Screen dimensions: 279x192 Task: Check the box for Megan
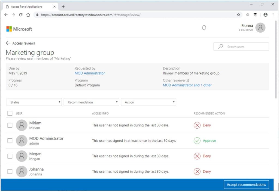pyautogui.click(x=10, y=156)
